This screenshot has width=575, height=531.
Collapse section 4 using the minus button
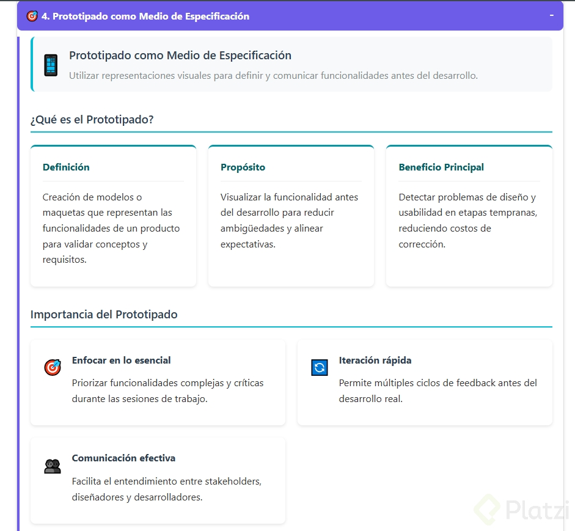tap(552, 15)
